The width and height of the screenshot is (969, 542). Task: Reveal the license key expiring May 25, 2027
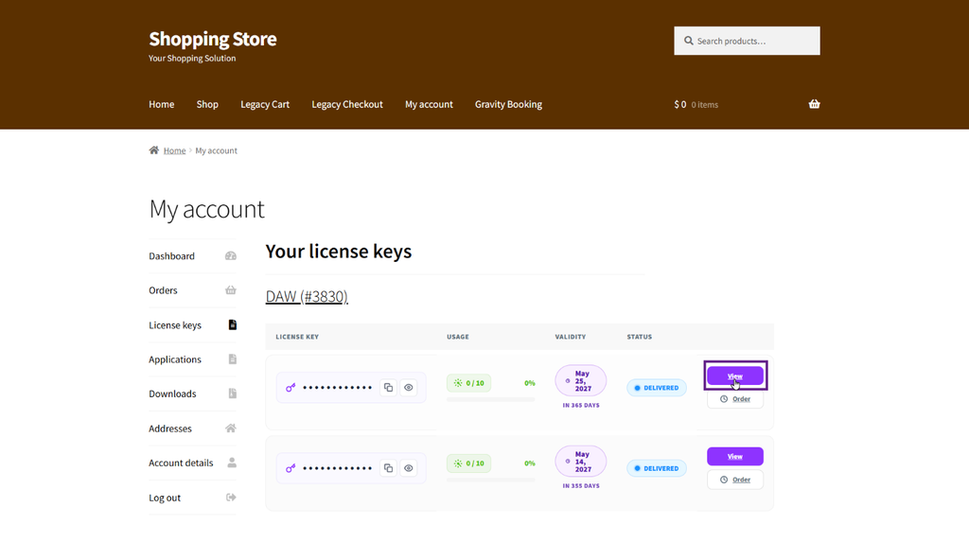pyautogui.click(x=409, y=388)
